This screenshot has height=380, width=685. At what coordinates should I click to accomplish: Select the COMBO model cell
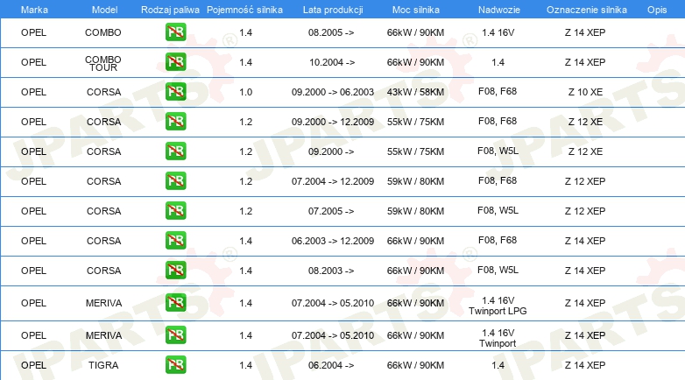tap(103, 32)
